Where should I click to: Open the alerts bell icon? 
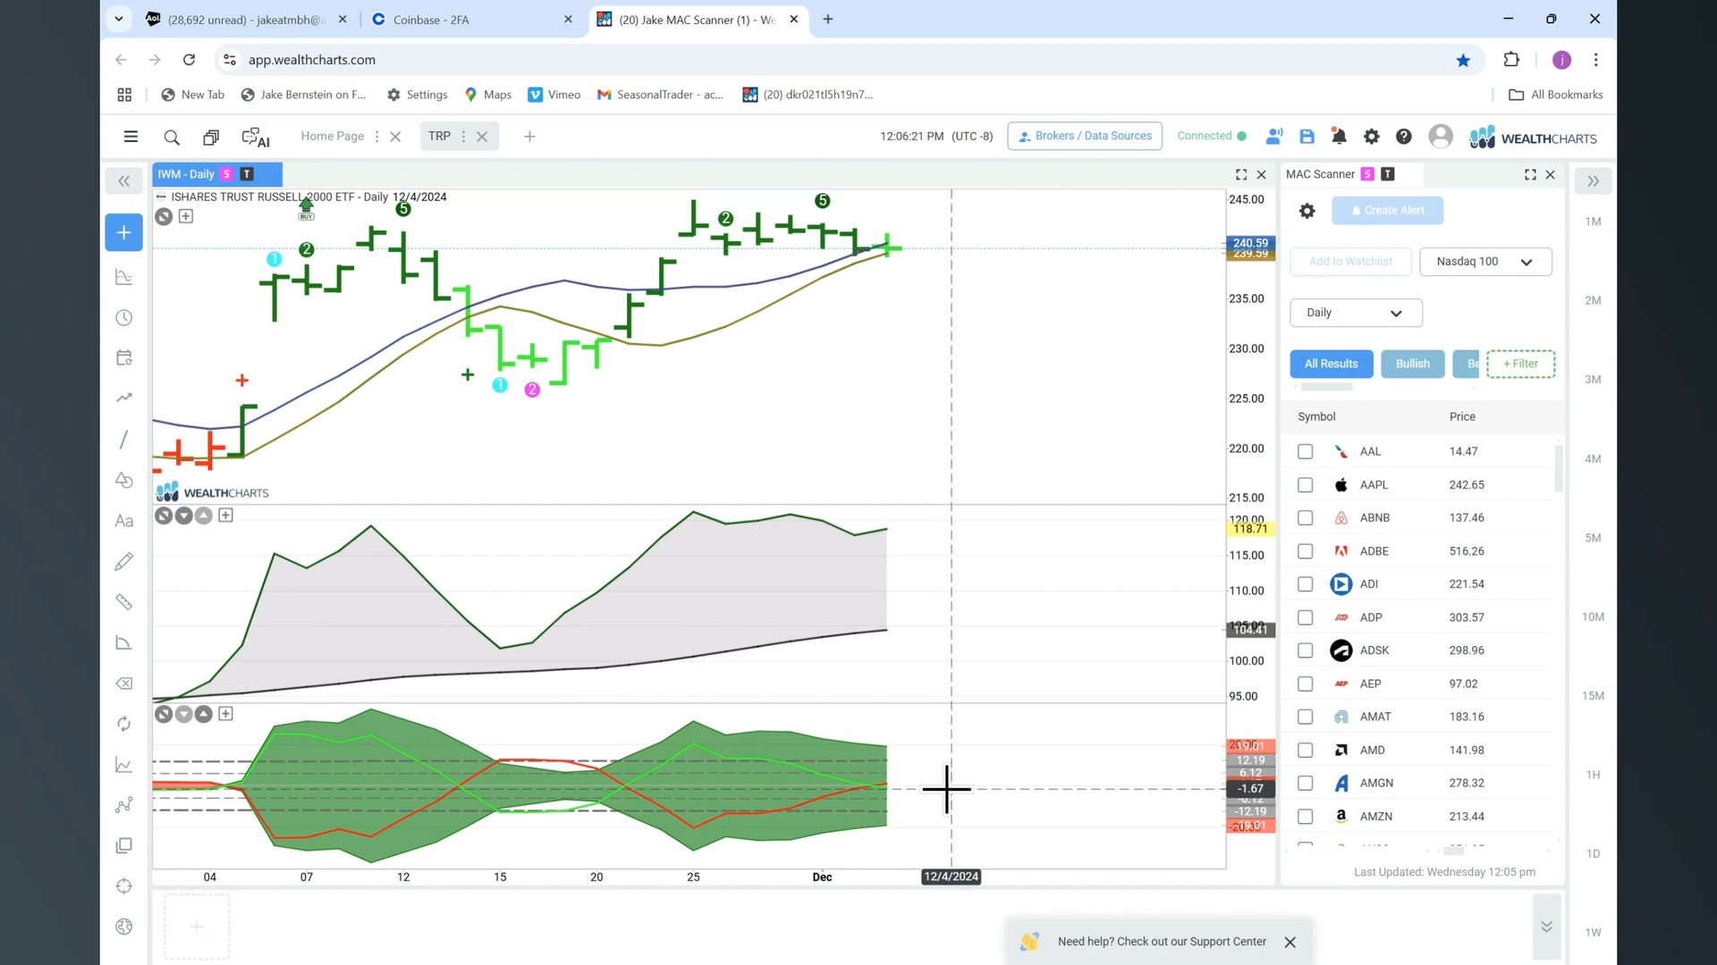pyautogui.click(x=1339, y=137)
